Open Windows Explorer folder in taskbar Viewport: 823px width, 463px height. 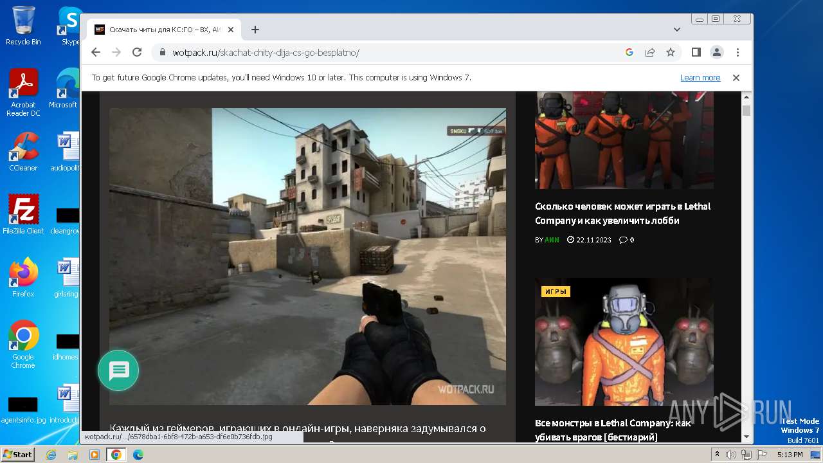click(x=73, y=455)
